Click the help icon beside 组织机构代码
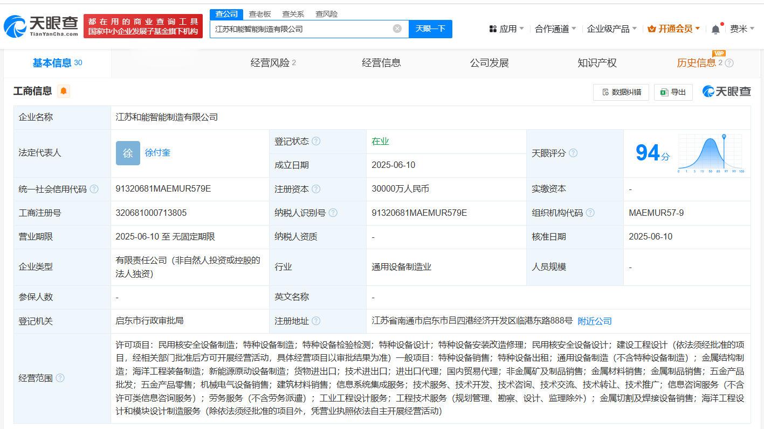The width and height of the screenshot is (764, 429). pos(590,213)
